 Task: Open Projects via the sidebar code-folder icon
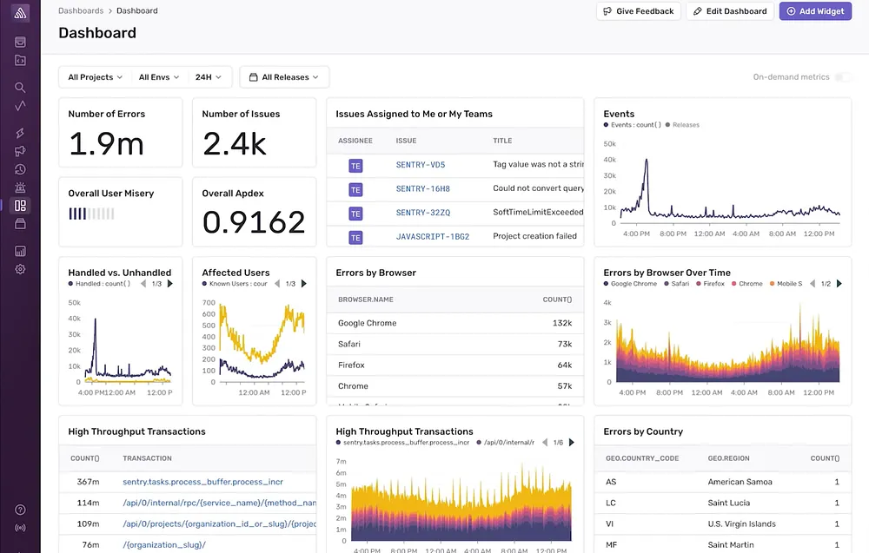[20, 61]
